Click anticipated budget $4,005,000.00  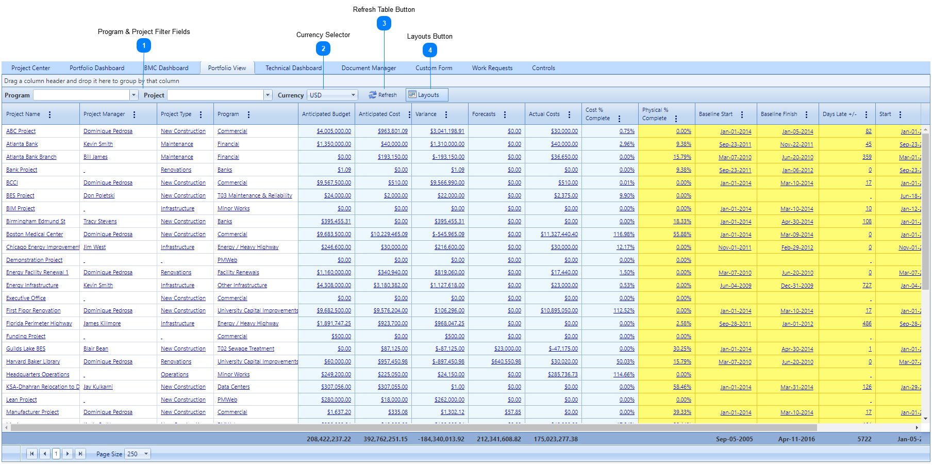pos(334,131)
